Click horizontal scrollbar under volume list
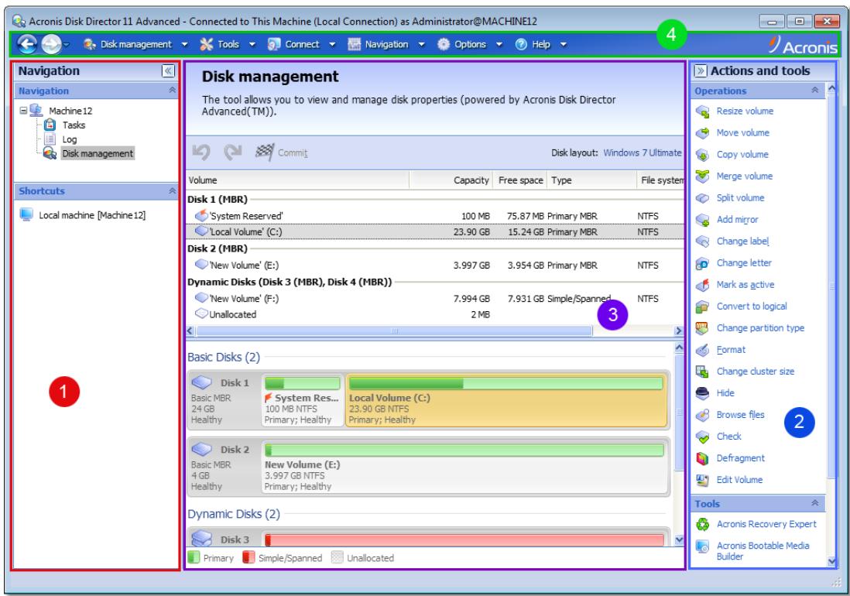Screen dimensions: 850x596 click(394, 331)
